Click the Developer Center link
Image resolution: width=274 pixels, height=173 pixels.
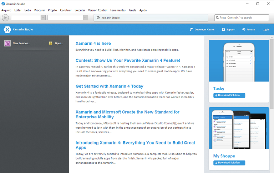click(205, 29)
